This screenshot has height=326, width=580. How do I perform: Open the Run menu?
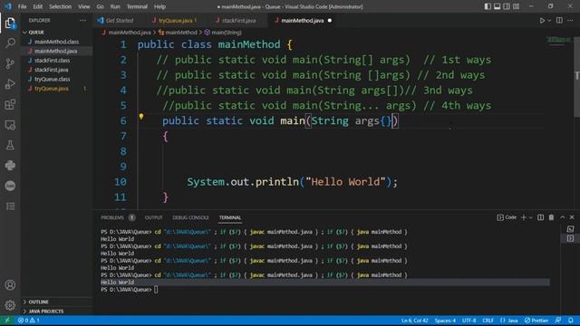pos(115,6)
